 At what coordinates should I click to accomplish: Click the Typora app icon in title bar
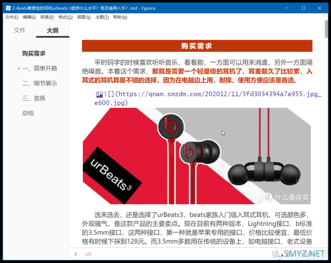click(x=8, y=8)
